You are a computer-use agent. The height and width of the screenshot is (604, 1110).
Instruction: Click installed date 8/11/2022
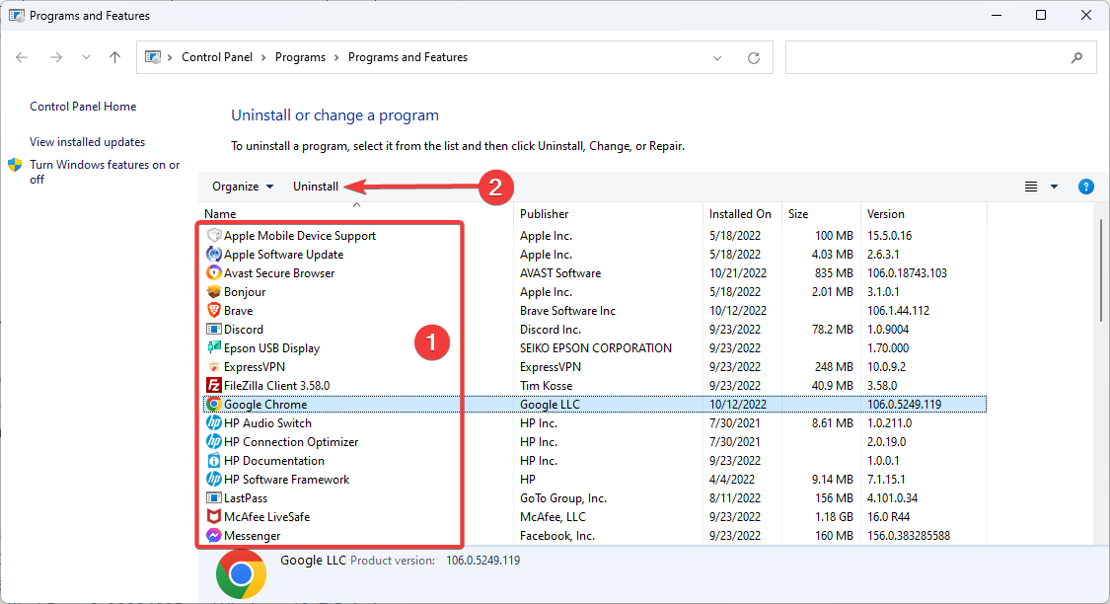735,497
